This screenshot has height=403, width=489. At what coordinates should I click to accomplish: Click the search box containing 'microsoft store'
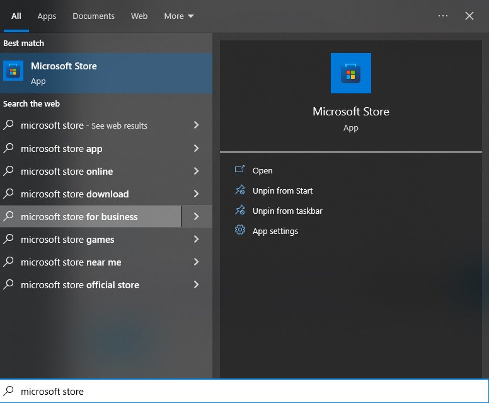pos(244,391)
